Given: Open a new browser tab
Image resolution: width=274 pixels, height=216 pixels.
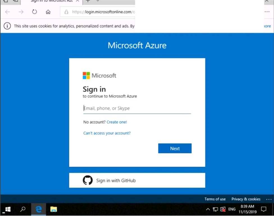Looking at the screenshot, I should click(88, 1).
